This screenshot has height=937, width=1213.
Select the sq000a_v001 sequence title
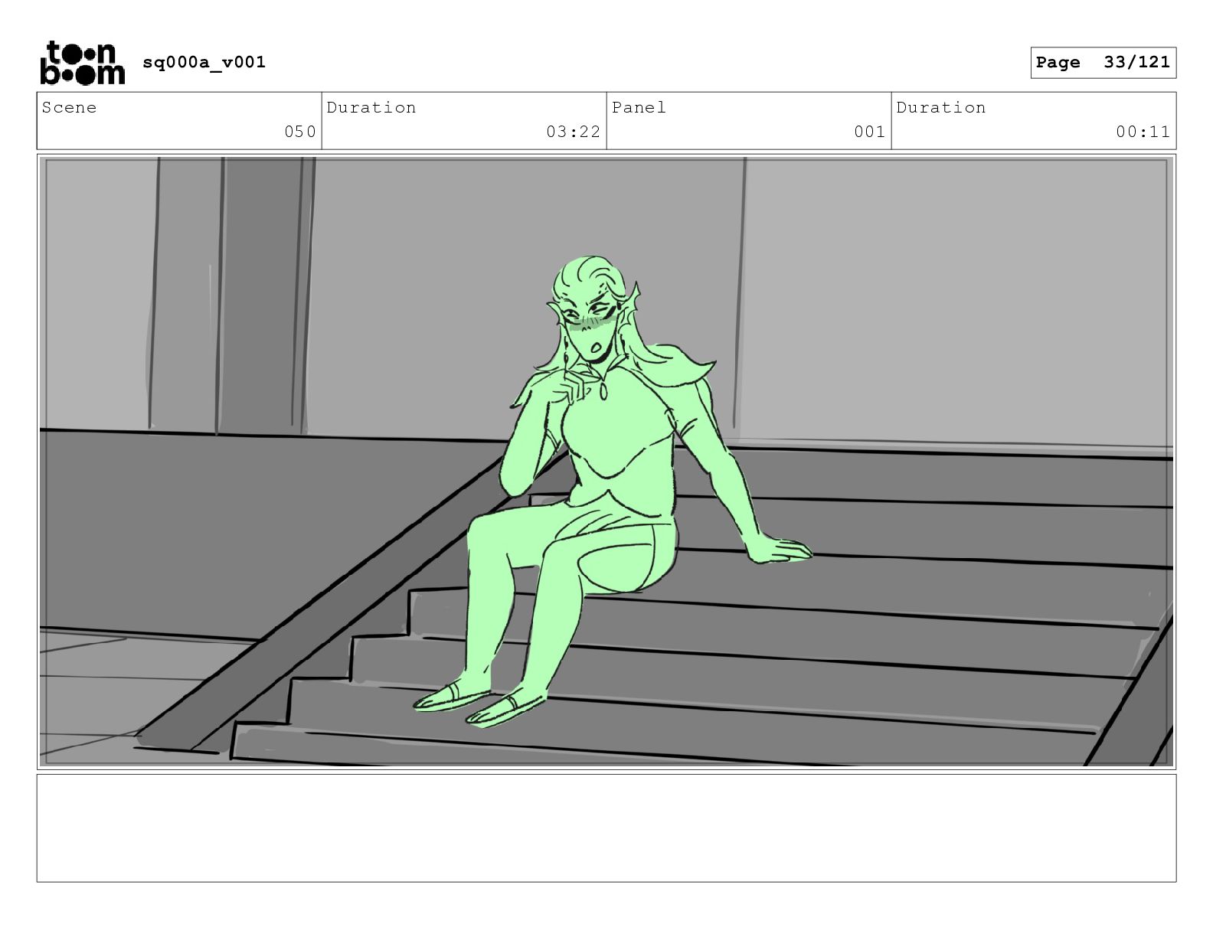click(x=204, y=62)
